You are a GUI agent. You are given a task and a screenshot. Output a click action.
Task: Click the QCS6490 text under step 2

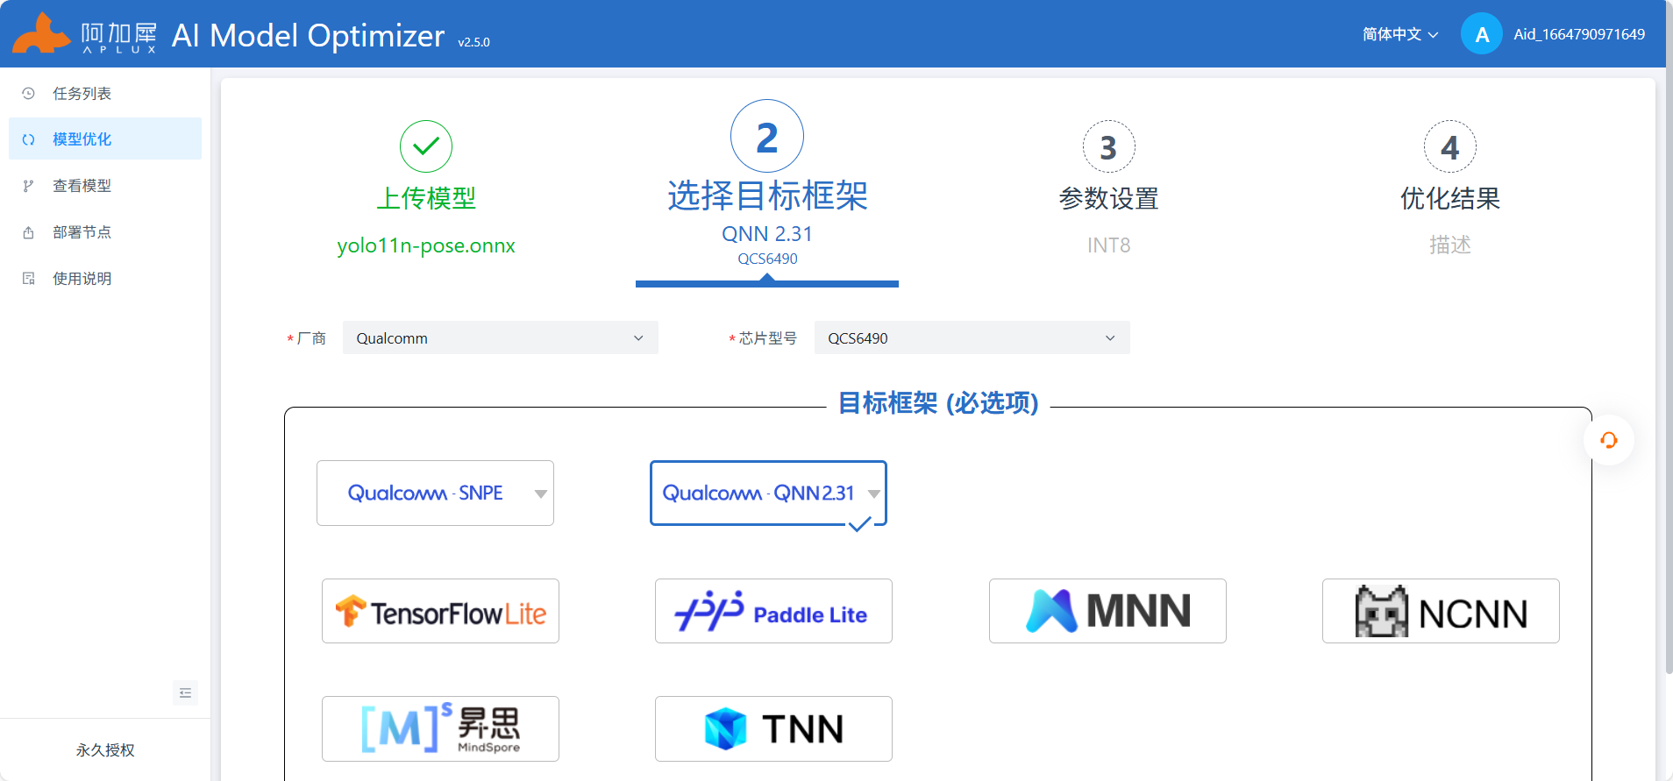click(767, 259)
